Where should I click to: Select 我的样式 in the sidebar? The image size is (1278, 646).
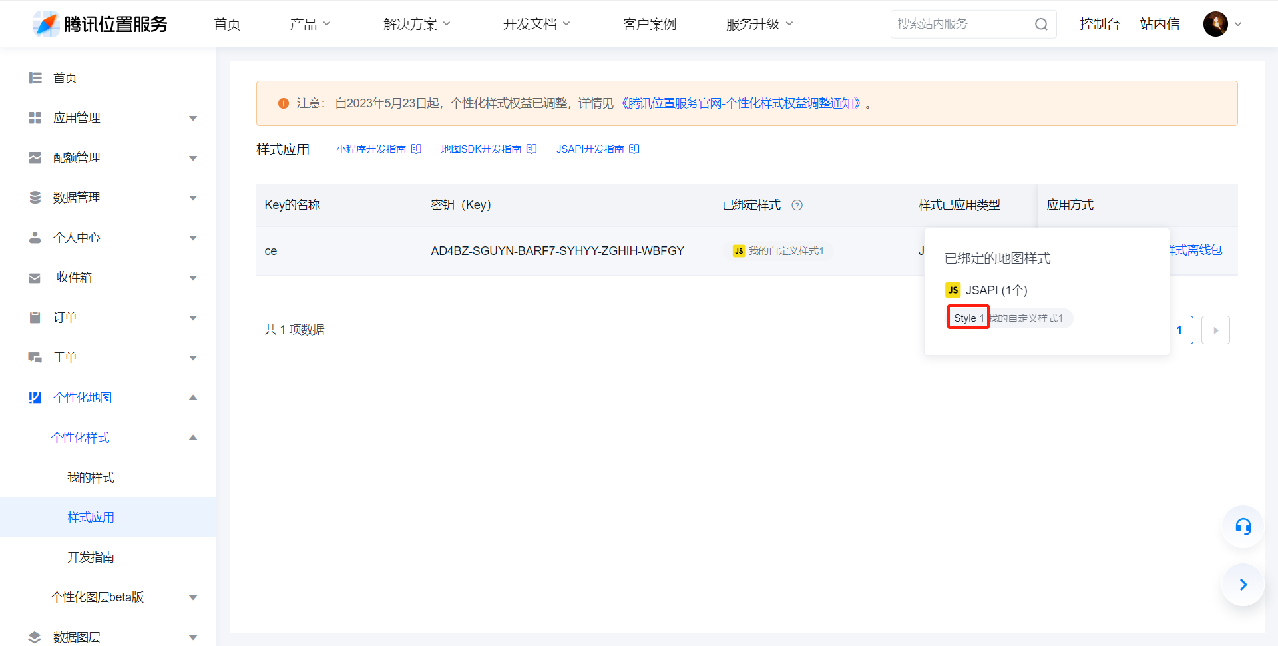(91, 478)
